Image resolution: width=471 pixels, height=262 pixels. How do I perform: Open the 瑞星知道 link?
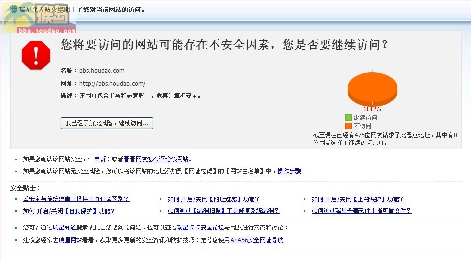point(65,228)
